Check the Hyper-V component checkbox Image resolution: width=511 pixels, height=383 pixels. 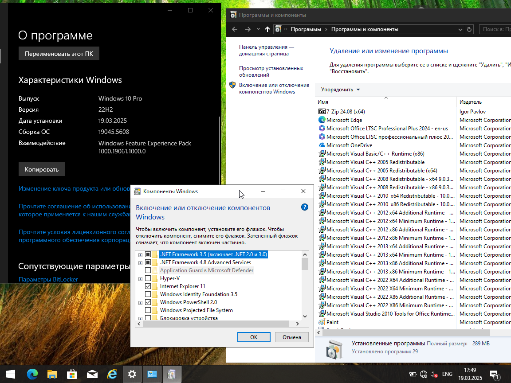148,278
